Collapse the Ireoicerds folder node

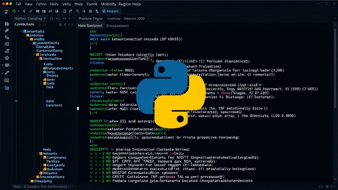(34, 54)
